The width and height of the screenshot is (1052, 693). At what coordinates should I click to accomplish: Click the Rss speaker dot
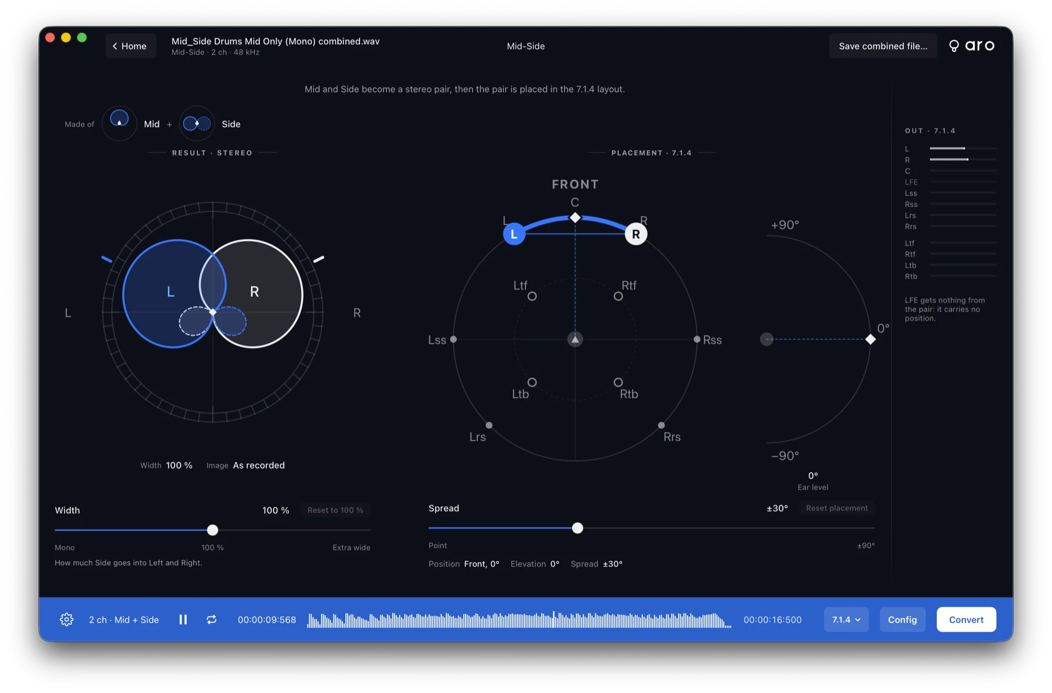click(697, 340)
